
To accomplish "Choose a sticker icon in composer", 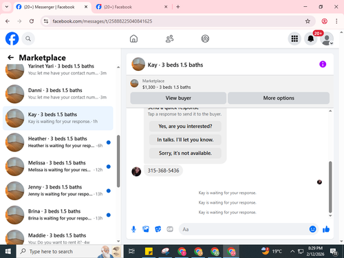I will coord(158,229).
